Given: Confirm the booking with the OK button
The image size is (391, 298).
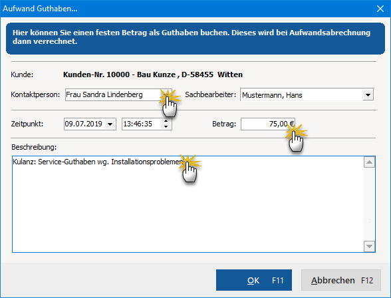Looking at the screenshot, I should pyautogui.click(x=254, y=280).
